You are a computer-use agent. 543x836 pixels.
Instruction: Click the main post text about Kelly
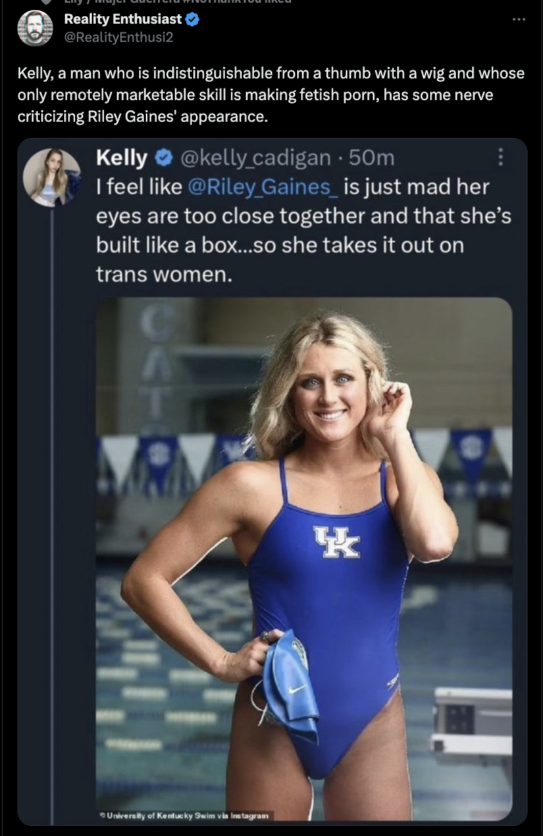[270, 95]
